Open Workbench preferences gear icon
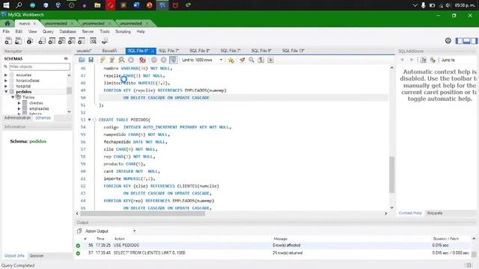This screenshot has height=269, width=479. click(x=448, y=40)
